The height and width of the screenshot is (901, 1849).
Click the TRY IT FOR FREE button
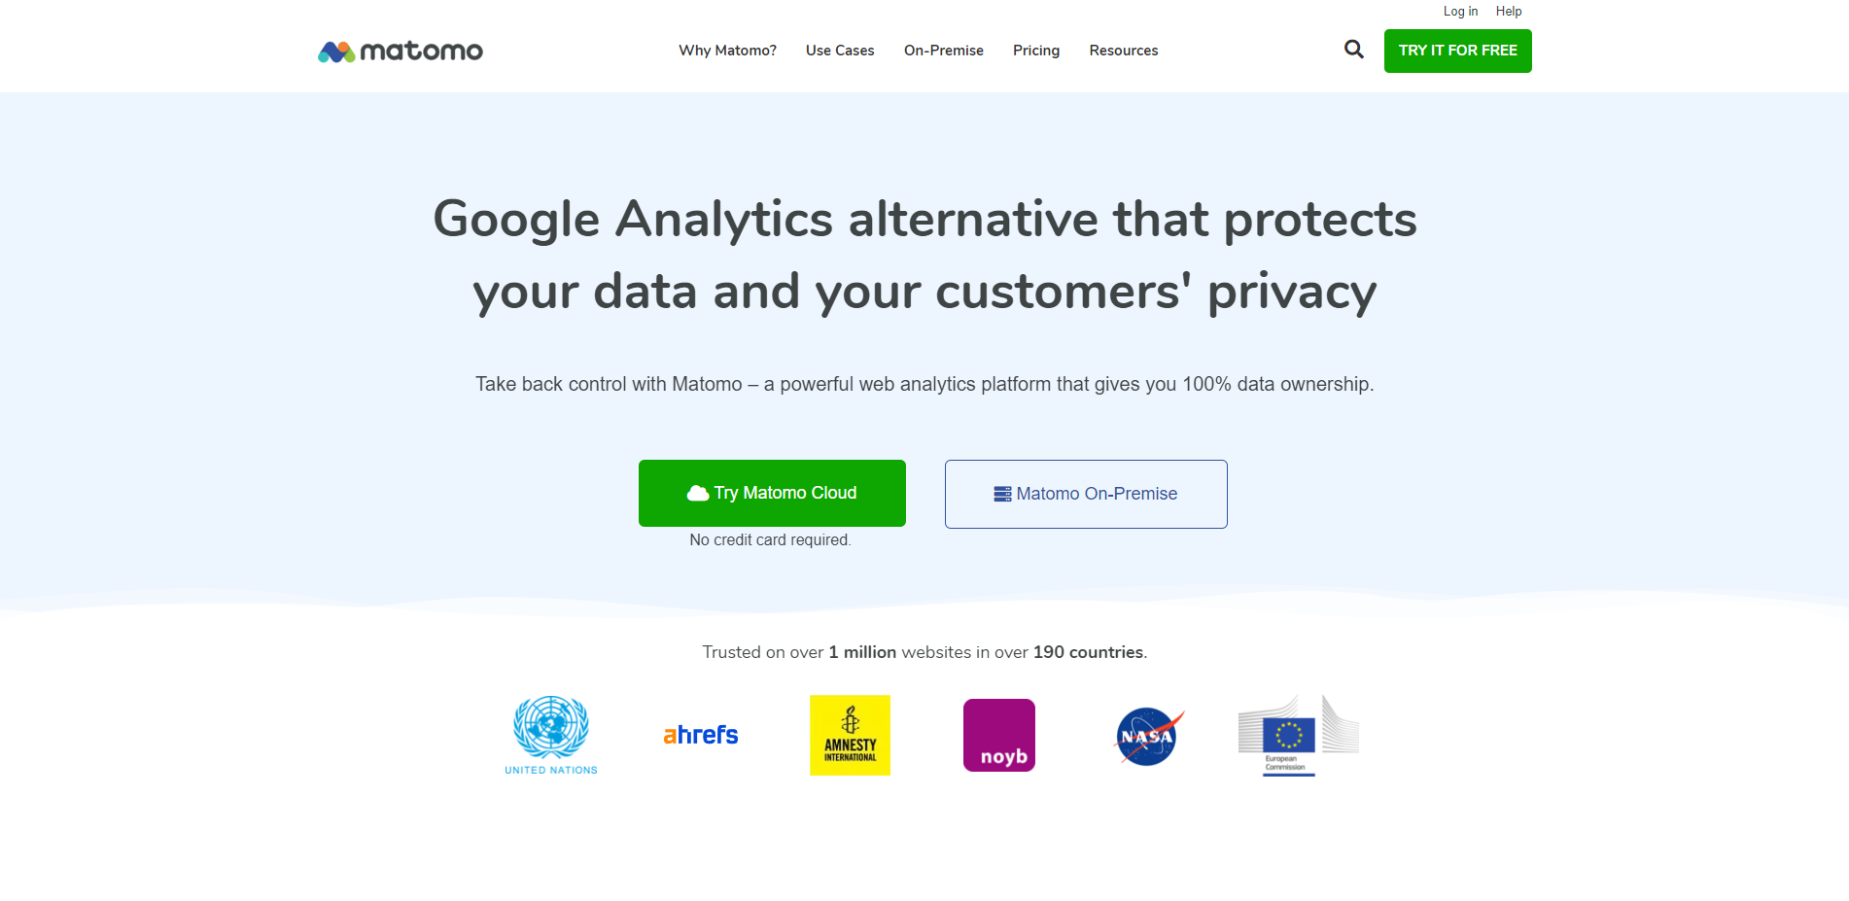coord(1458,51)
